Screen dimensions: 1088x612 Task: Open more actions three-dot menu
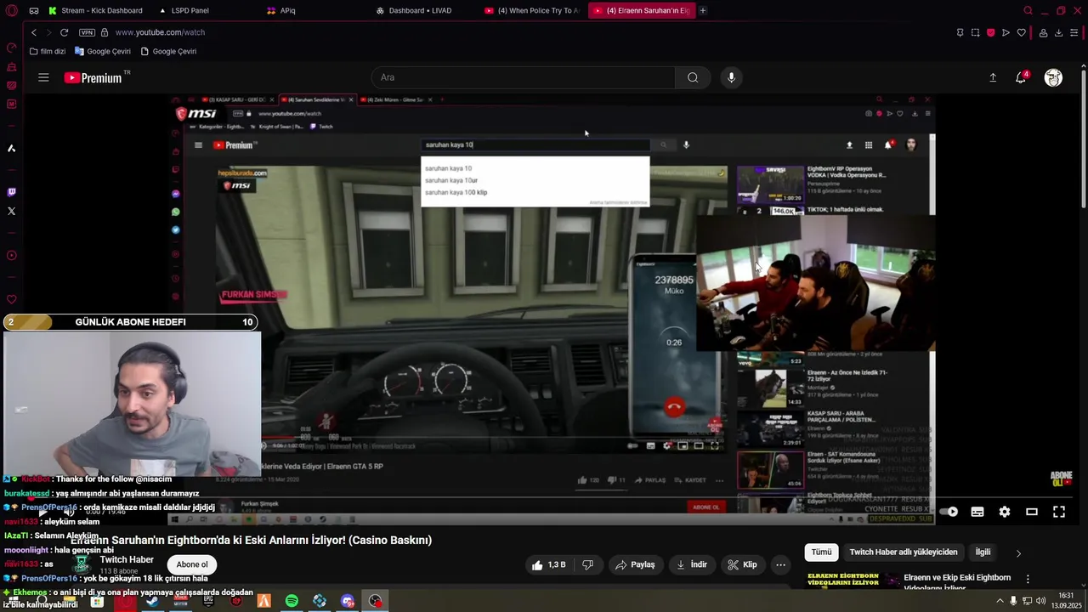click(x=780, y=564)
